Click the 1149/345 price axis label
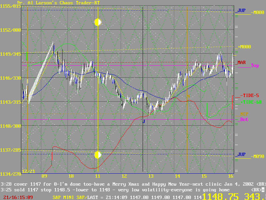The height and width of the screenshot is (200, 266). (10, 54)
